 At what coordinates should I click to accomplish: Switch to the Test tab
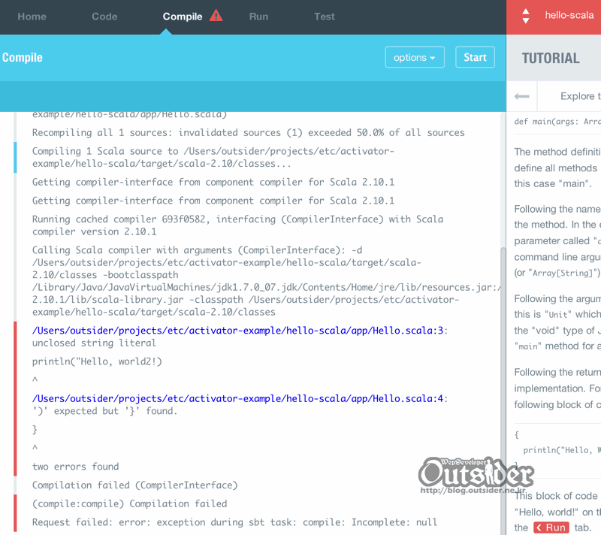click(x=325, y=17)
